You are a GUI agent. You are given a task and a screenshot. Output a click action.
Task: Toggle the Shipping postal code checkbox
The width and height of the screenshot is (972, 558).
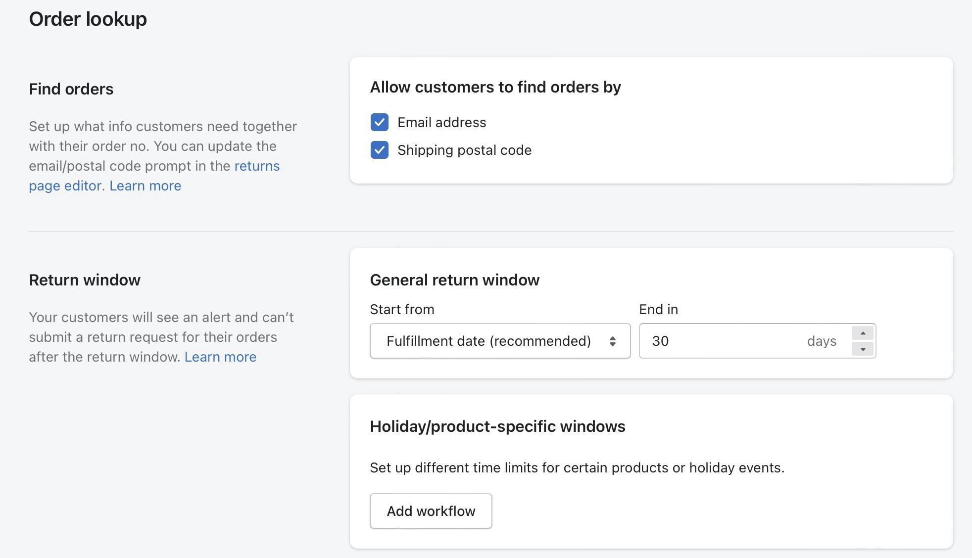pyautogui.click(x=379, y=150)
